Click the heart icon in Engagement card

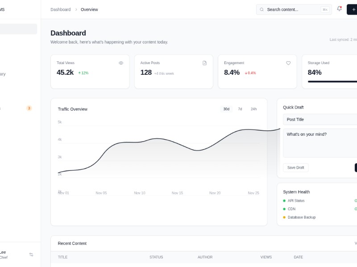point(288,63)
